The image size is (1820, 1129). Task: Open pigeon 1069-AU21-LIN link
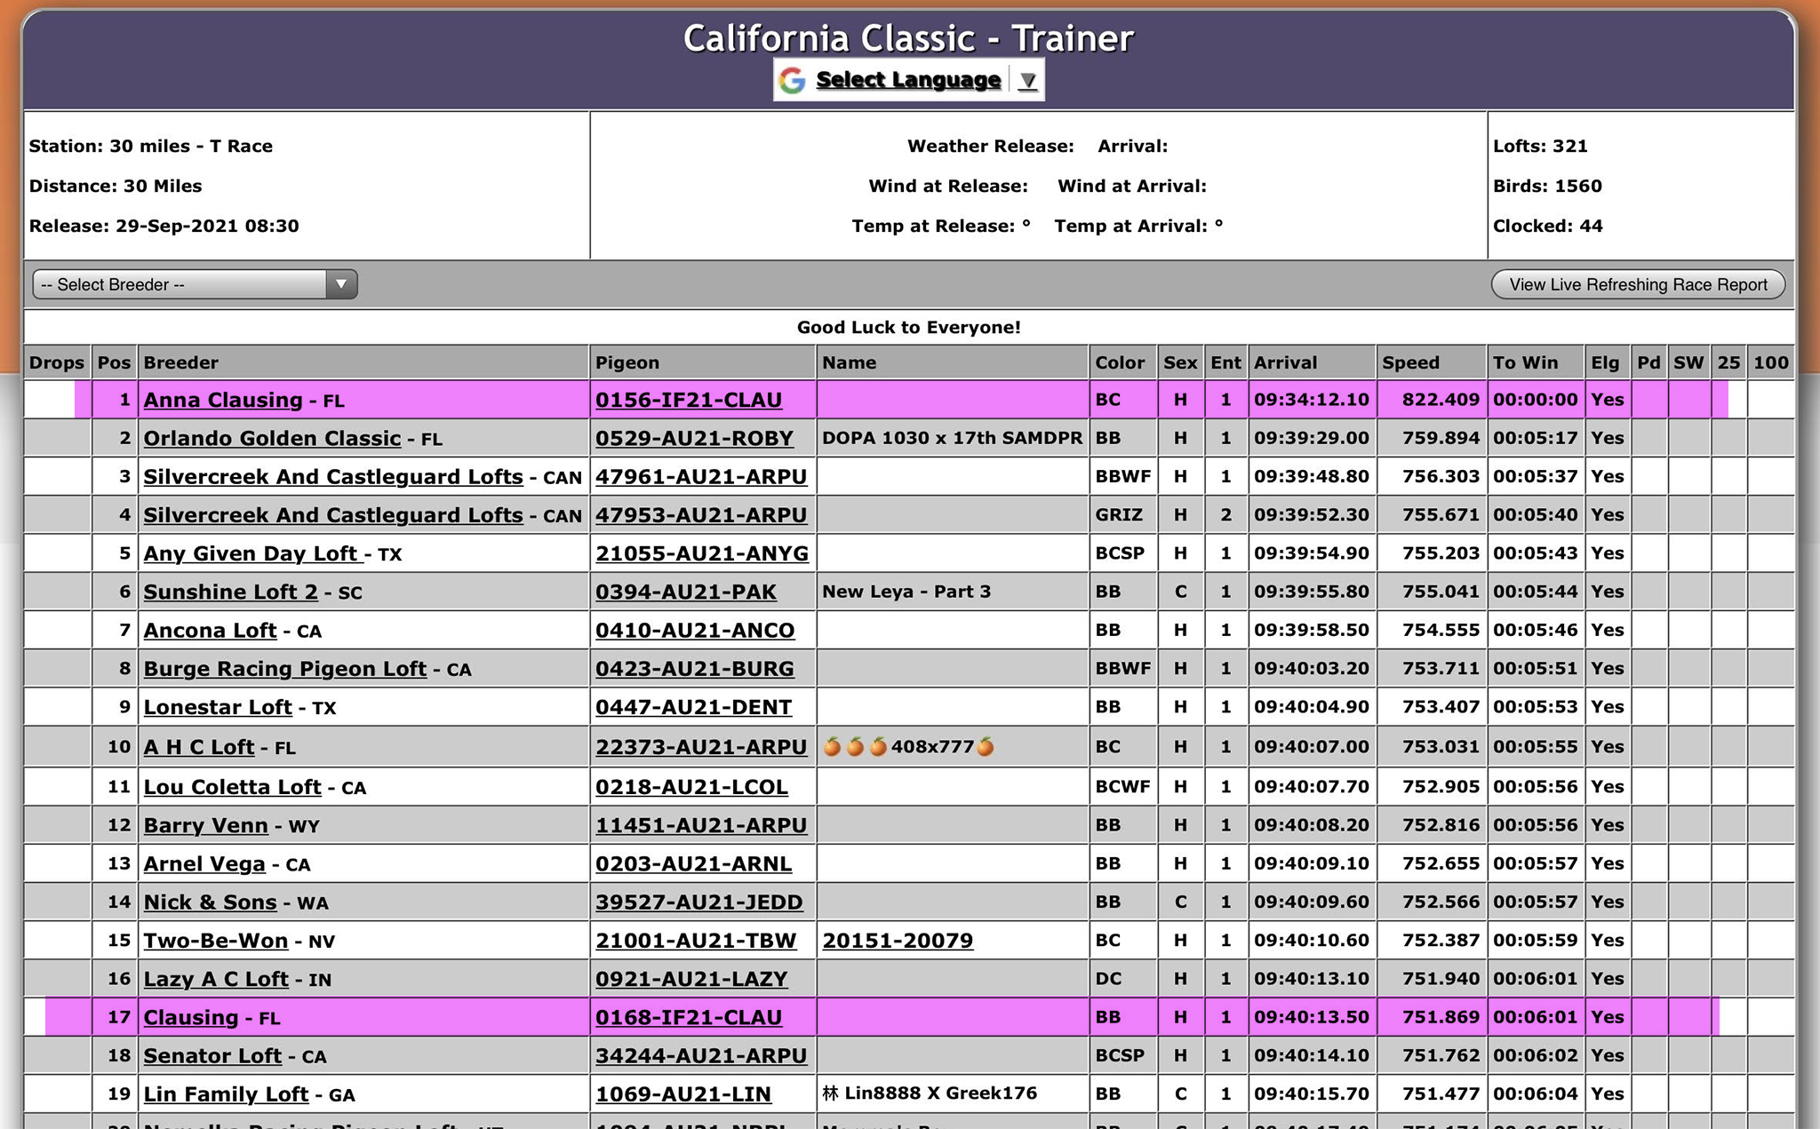pos(682,1094)
